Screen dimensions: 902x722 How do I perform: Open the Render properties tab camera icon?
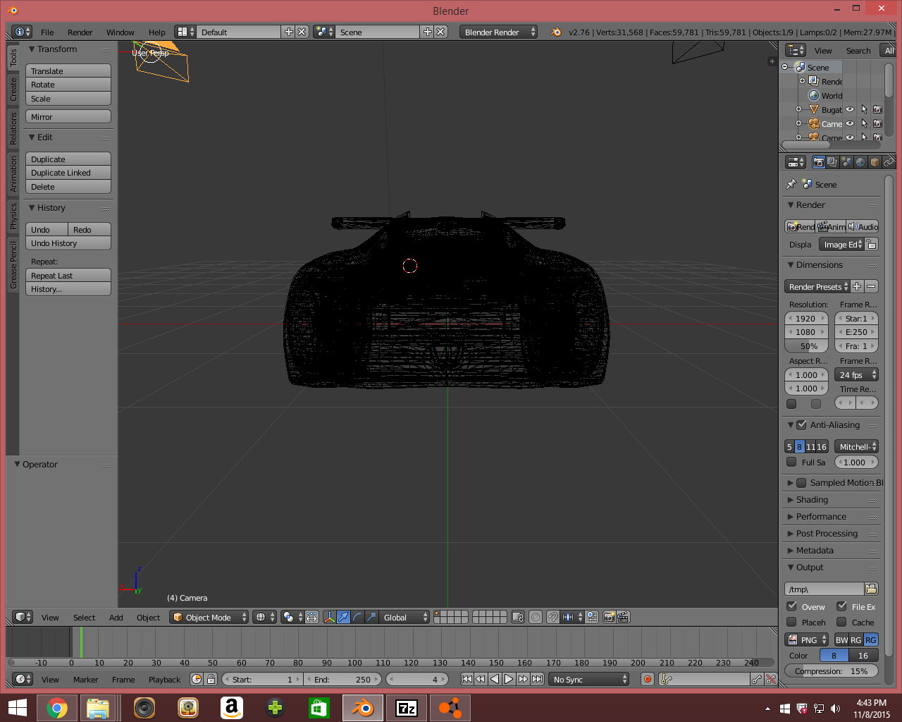point(818,162)
